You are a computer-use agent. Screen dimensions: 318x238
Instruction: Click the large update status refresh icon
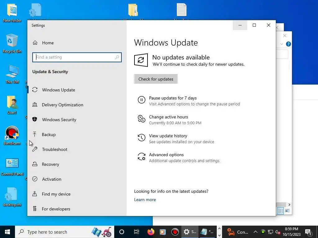tap(141, 60)
